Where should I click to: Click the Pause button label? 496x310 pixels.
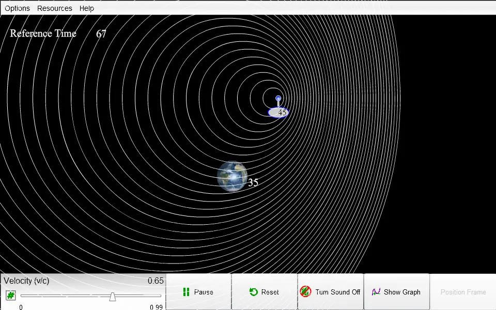pyautogui.click(x=204, y=292)
